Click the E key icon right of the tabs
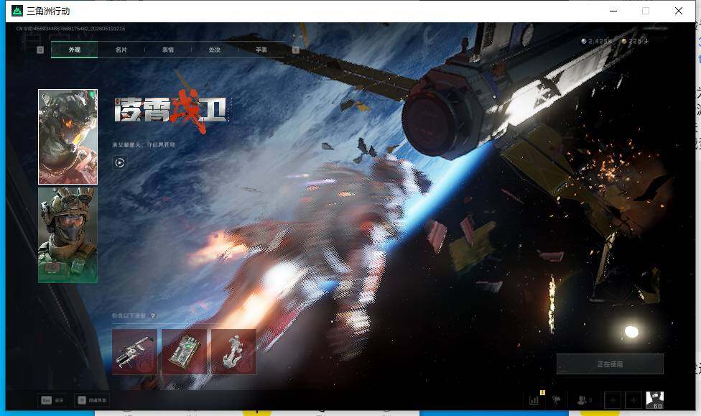The height and width of the screenshot is (416, 701). tap(295, 50)
